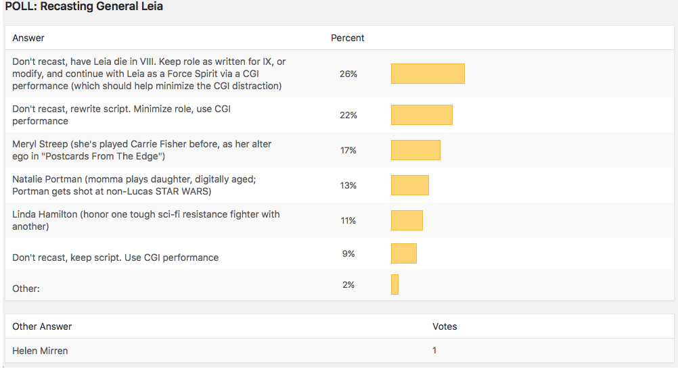This screenshot has height=369, width=678.
Task: Select the Leia Force Spirit answer text
Action: (x=149, y=74)
